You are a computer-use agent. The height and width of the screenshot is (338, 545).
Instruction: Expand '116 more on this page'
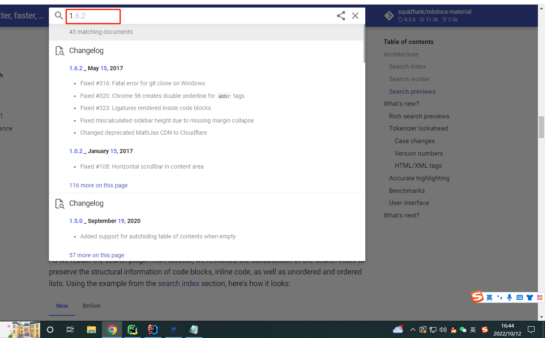click(98, 185)
